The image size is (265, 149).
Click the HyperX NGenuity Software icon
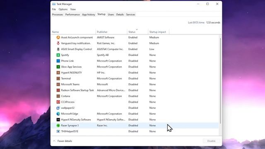coord(58,120)
